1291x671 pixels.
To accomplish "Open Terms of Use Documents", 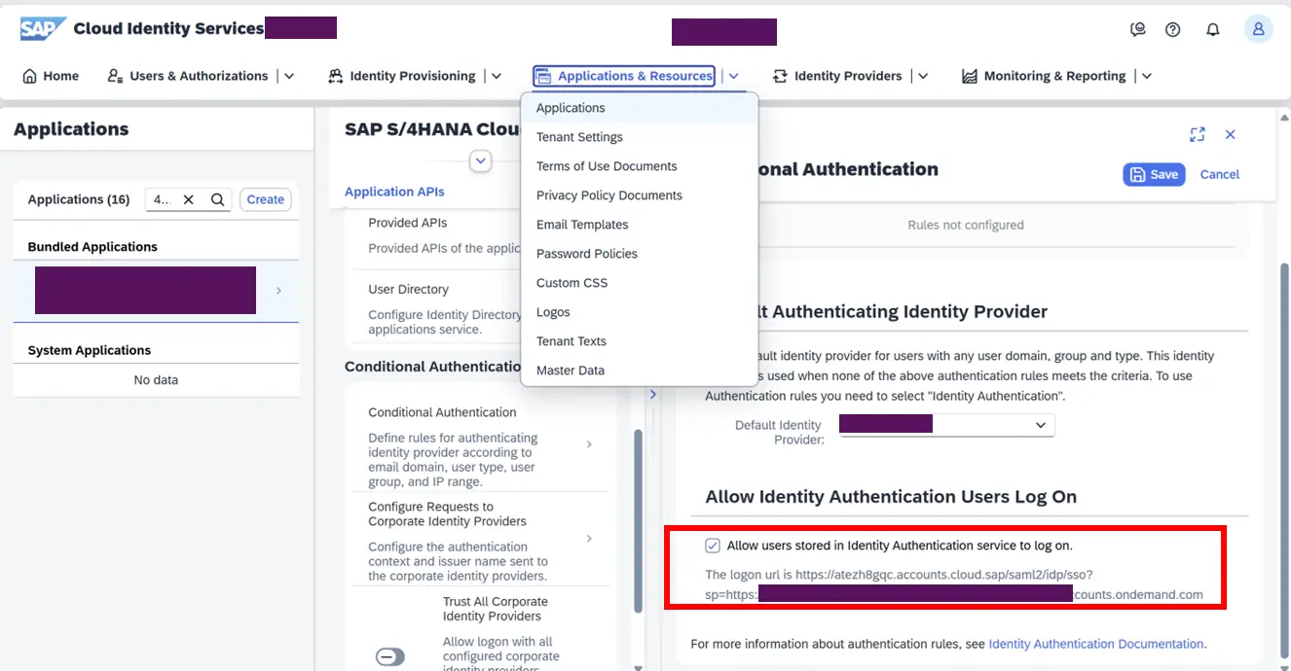I will tap(640, 166).
